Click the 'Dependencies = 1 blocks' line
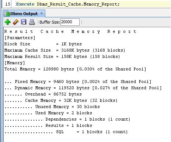 tap(67, 119)
